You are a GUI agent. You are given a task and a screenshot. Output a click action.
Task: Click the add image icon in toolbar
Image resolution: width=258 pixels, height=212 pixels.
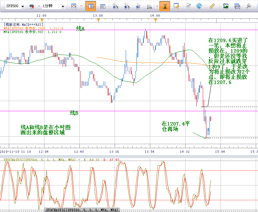226,6
